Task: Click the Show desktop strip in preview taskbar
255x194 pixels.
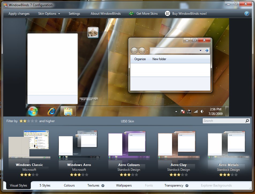Action: 227,111
